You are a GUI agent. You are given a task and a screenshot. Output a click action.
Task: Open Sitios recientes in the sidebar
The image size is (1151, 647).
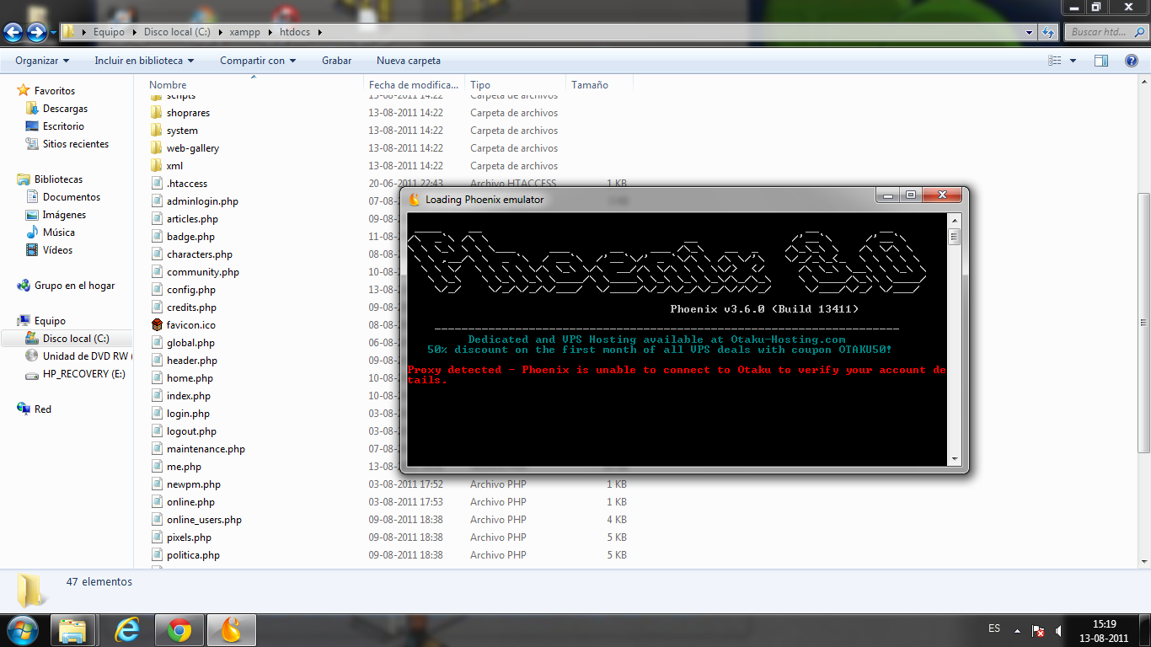[x=76, y=144]
